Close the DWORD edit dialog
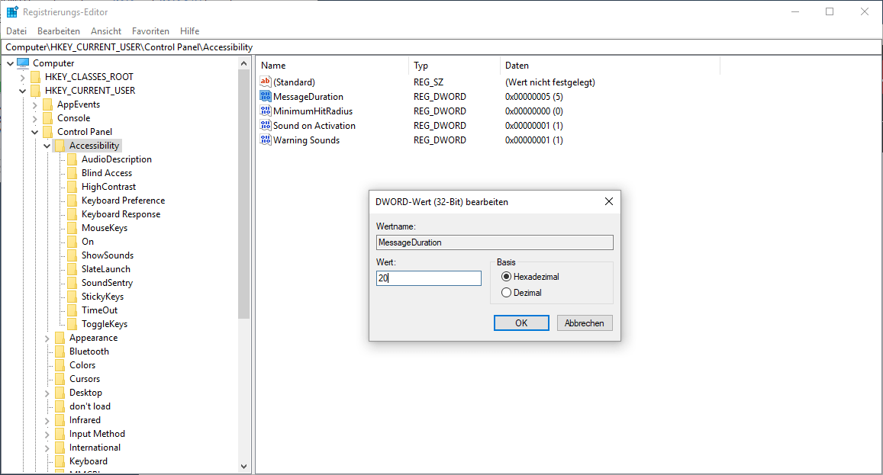The height and width of the screenshot is (475, 883). click(x=608, y=202)
